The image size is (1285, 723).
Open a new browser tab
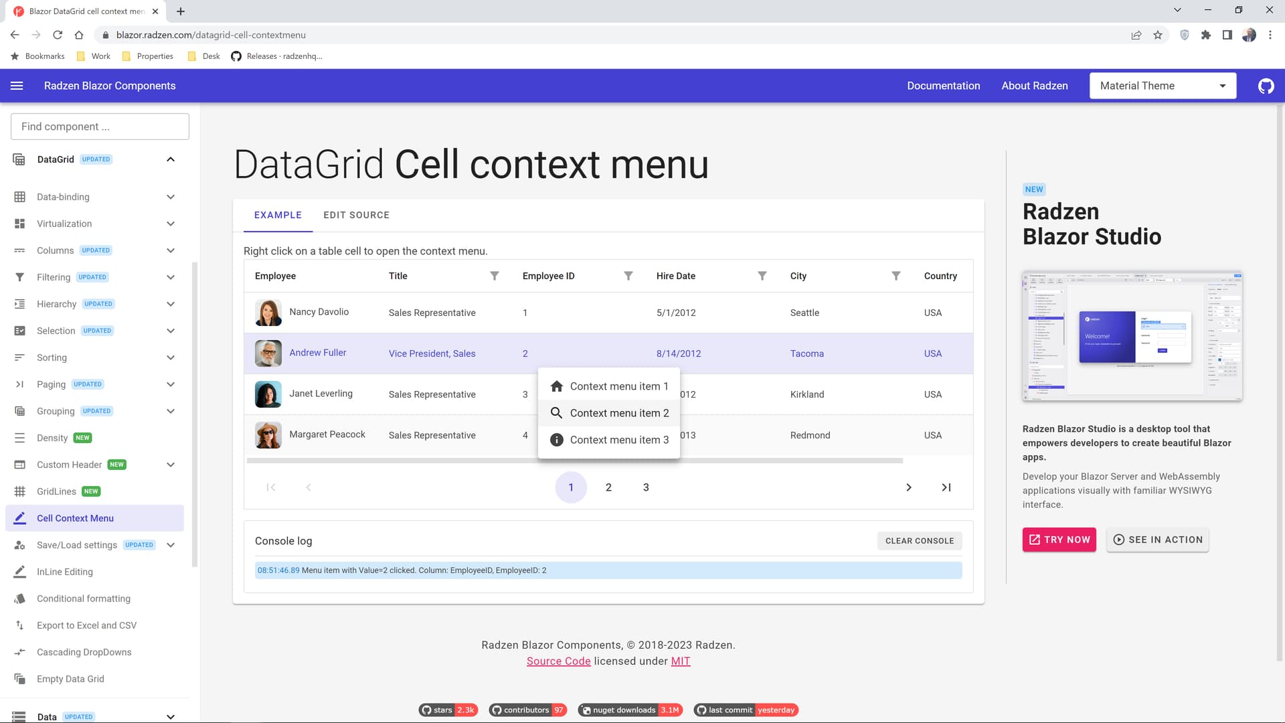[x=181, y=11]
